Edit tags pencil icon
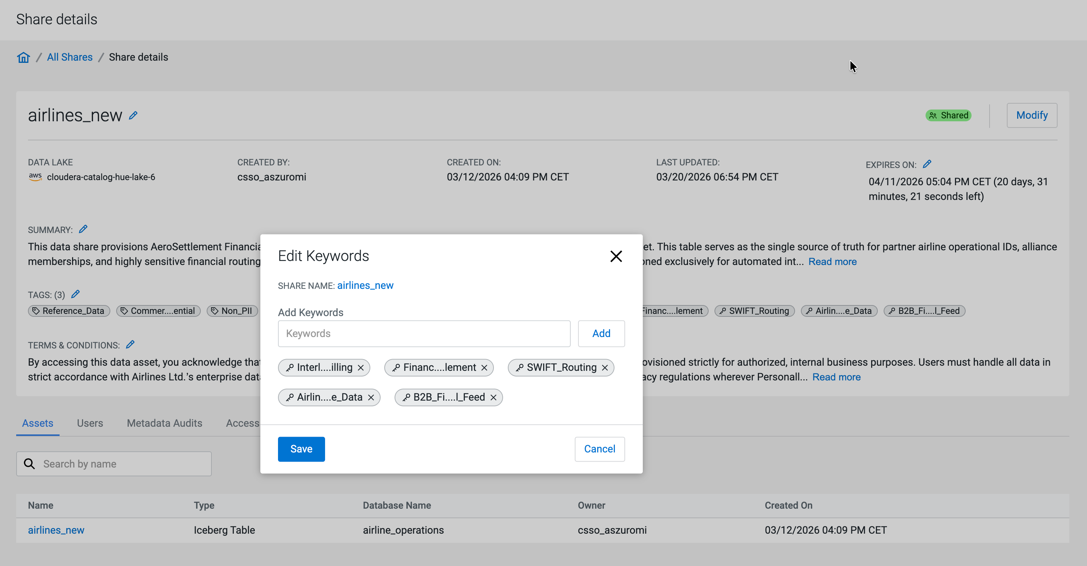Image resolution: width=1087 pixels, height=566 pixels. point(75,294)
